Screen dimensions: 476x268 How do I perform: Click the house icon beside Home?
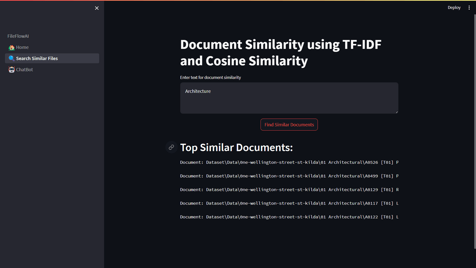pos(12,47)
